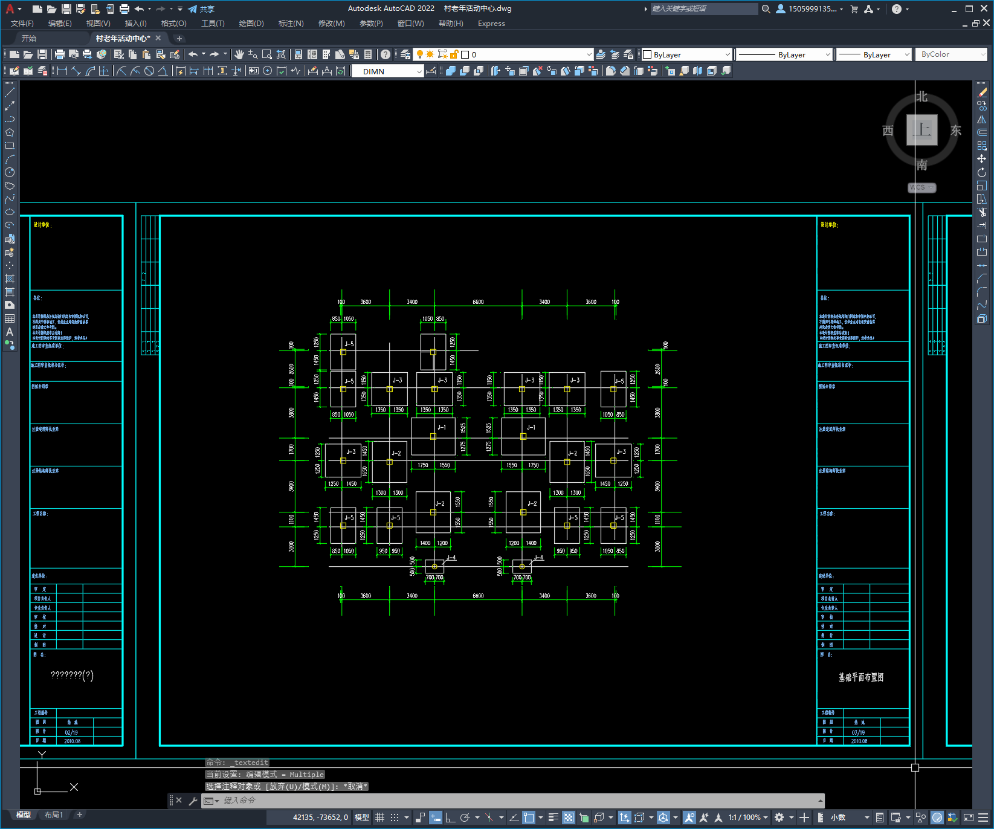Select the Circle tool in Draw toolbar
The height and width of the screenshot is (829, 994).
[x=10, y=172]
